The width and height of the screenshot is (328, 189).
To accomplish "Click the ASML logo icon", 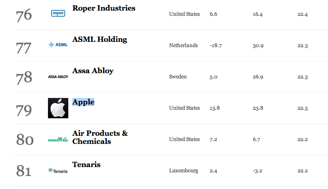I will pyautogui.click(x=58, y=45).
